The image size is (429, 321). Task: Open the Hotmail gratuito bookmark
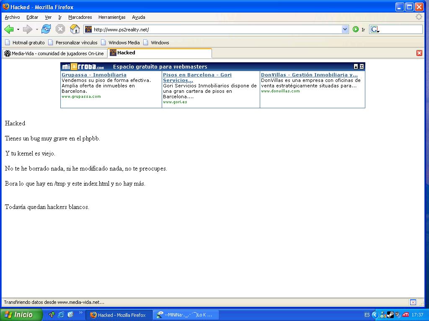[x=25, y=43]
